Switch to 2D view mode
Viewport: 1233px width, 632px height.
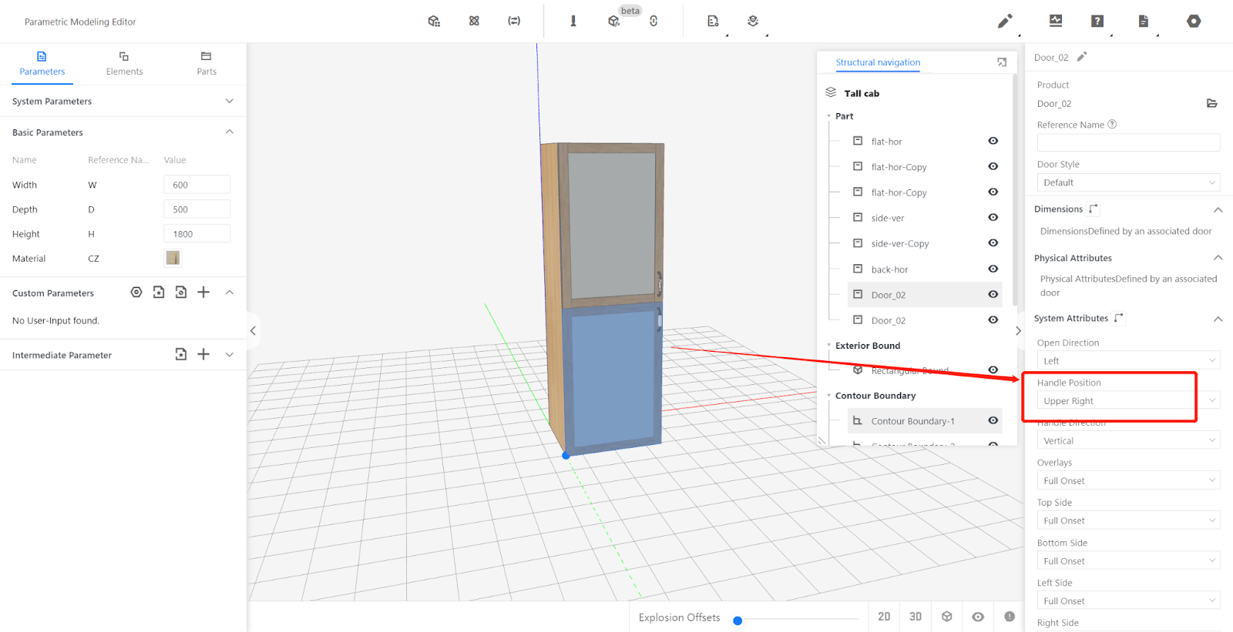point(884,617)
